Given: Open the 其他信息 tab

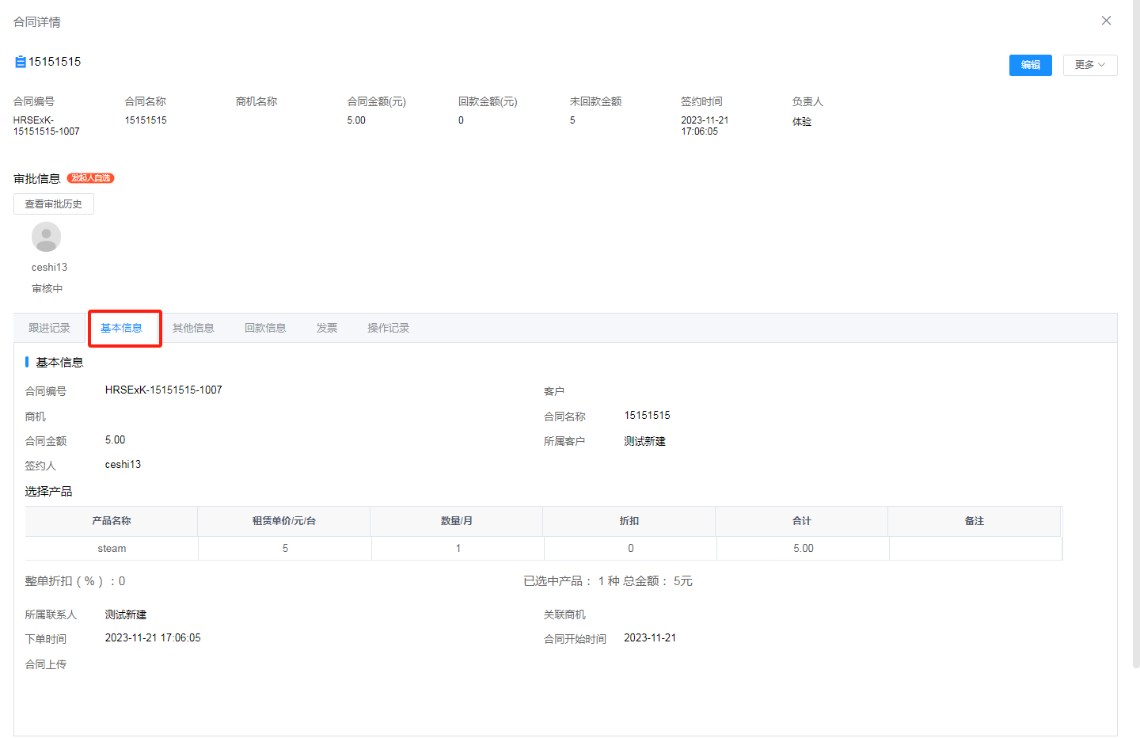Looking at the screenshot, I should (193, 328).
